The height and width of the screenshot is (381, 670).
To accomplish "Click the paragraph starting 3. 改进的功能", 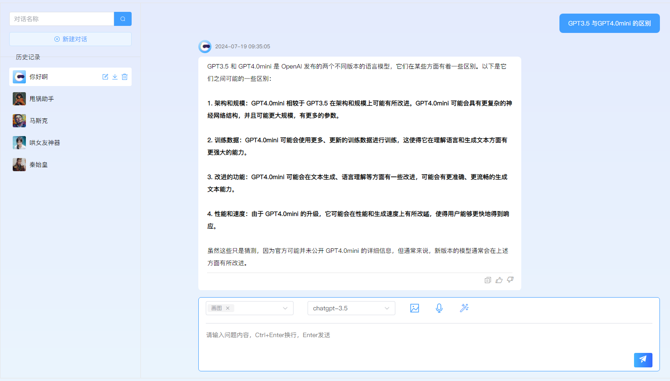I will pyautogui.click(x=357, y=183).
